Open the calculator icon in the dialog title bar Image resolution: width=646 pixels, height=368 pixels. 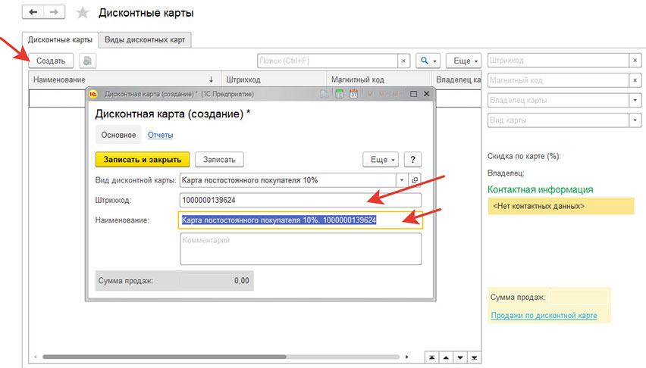(x=339, y=94)
